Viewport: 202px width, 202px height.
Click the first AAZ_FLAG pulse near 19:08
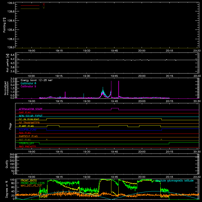point(47,140)
